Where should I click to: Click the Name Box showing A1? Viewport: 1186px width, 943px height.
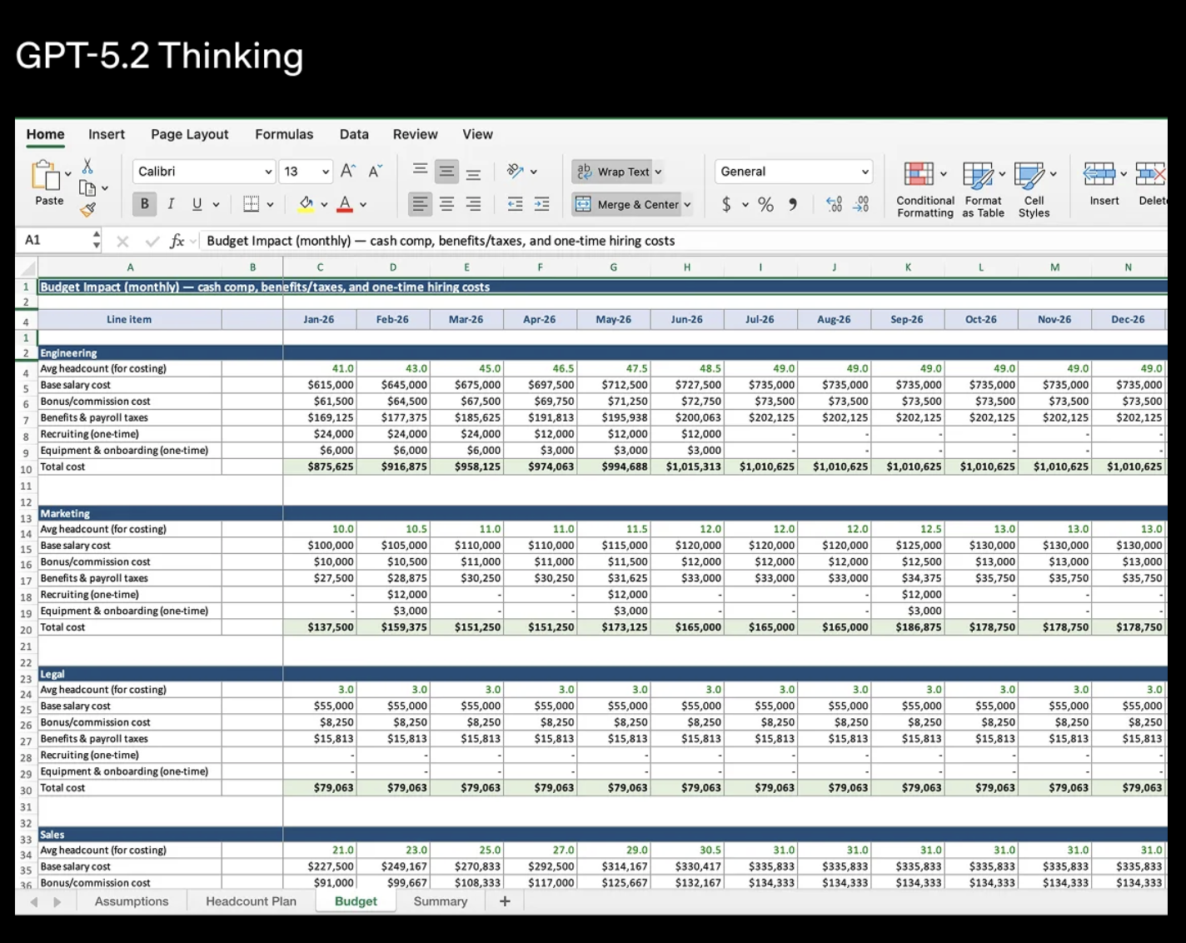[55, 241]
